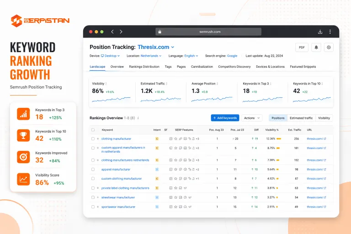Viewport: 351px width, 234px height.
Task: Open the settings gear icon
Action: [329, 47]
